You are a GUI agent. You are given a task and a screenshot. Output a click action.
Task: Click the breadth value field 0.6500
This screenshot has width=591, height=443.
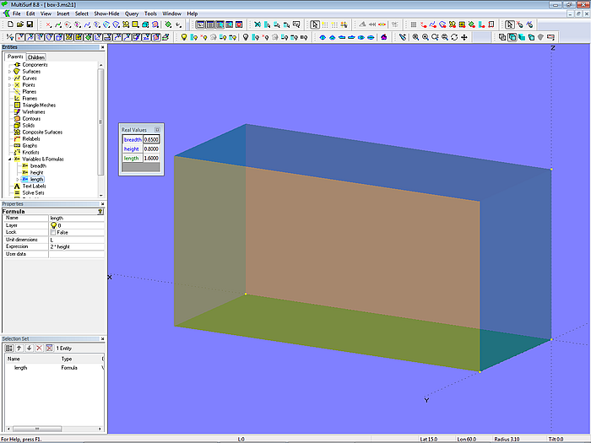coord(151,139)
